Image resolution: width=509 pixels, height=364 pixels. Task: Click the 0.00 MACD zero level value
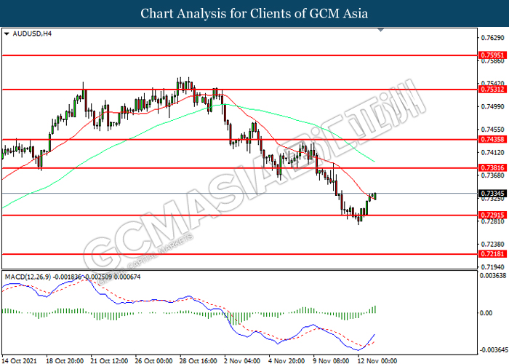[x=486, y=313]
